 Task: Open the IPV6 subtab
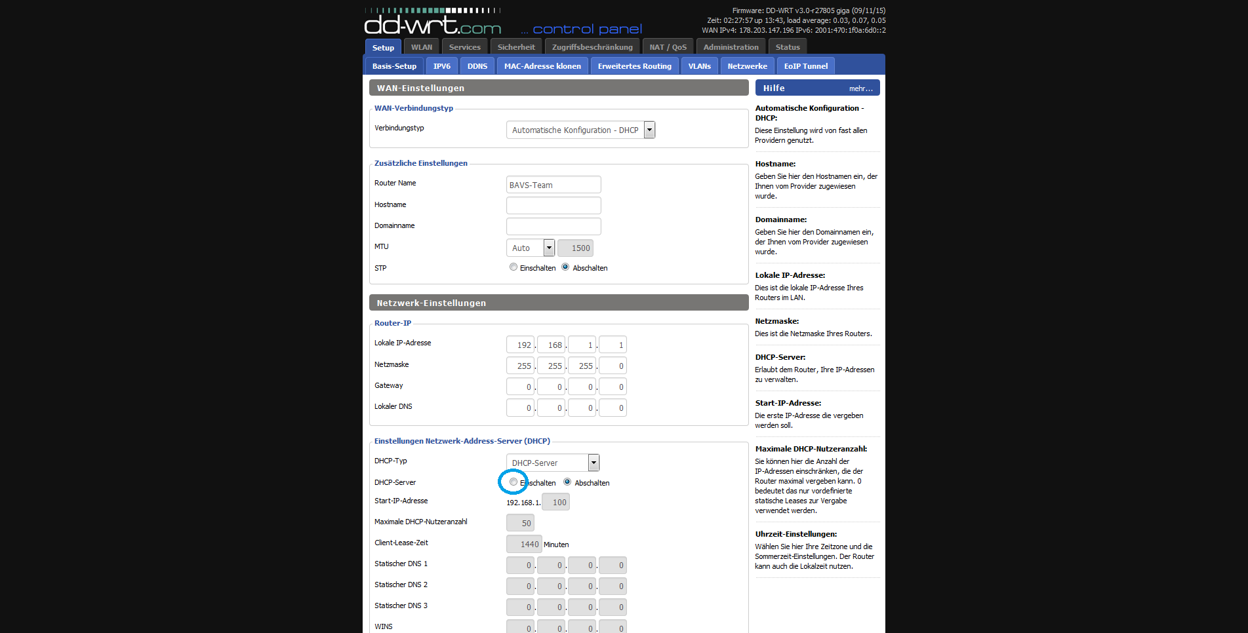click(x=442, y=66)
